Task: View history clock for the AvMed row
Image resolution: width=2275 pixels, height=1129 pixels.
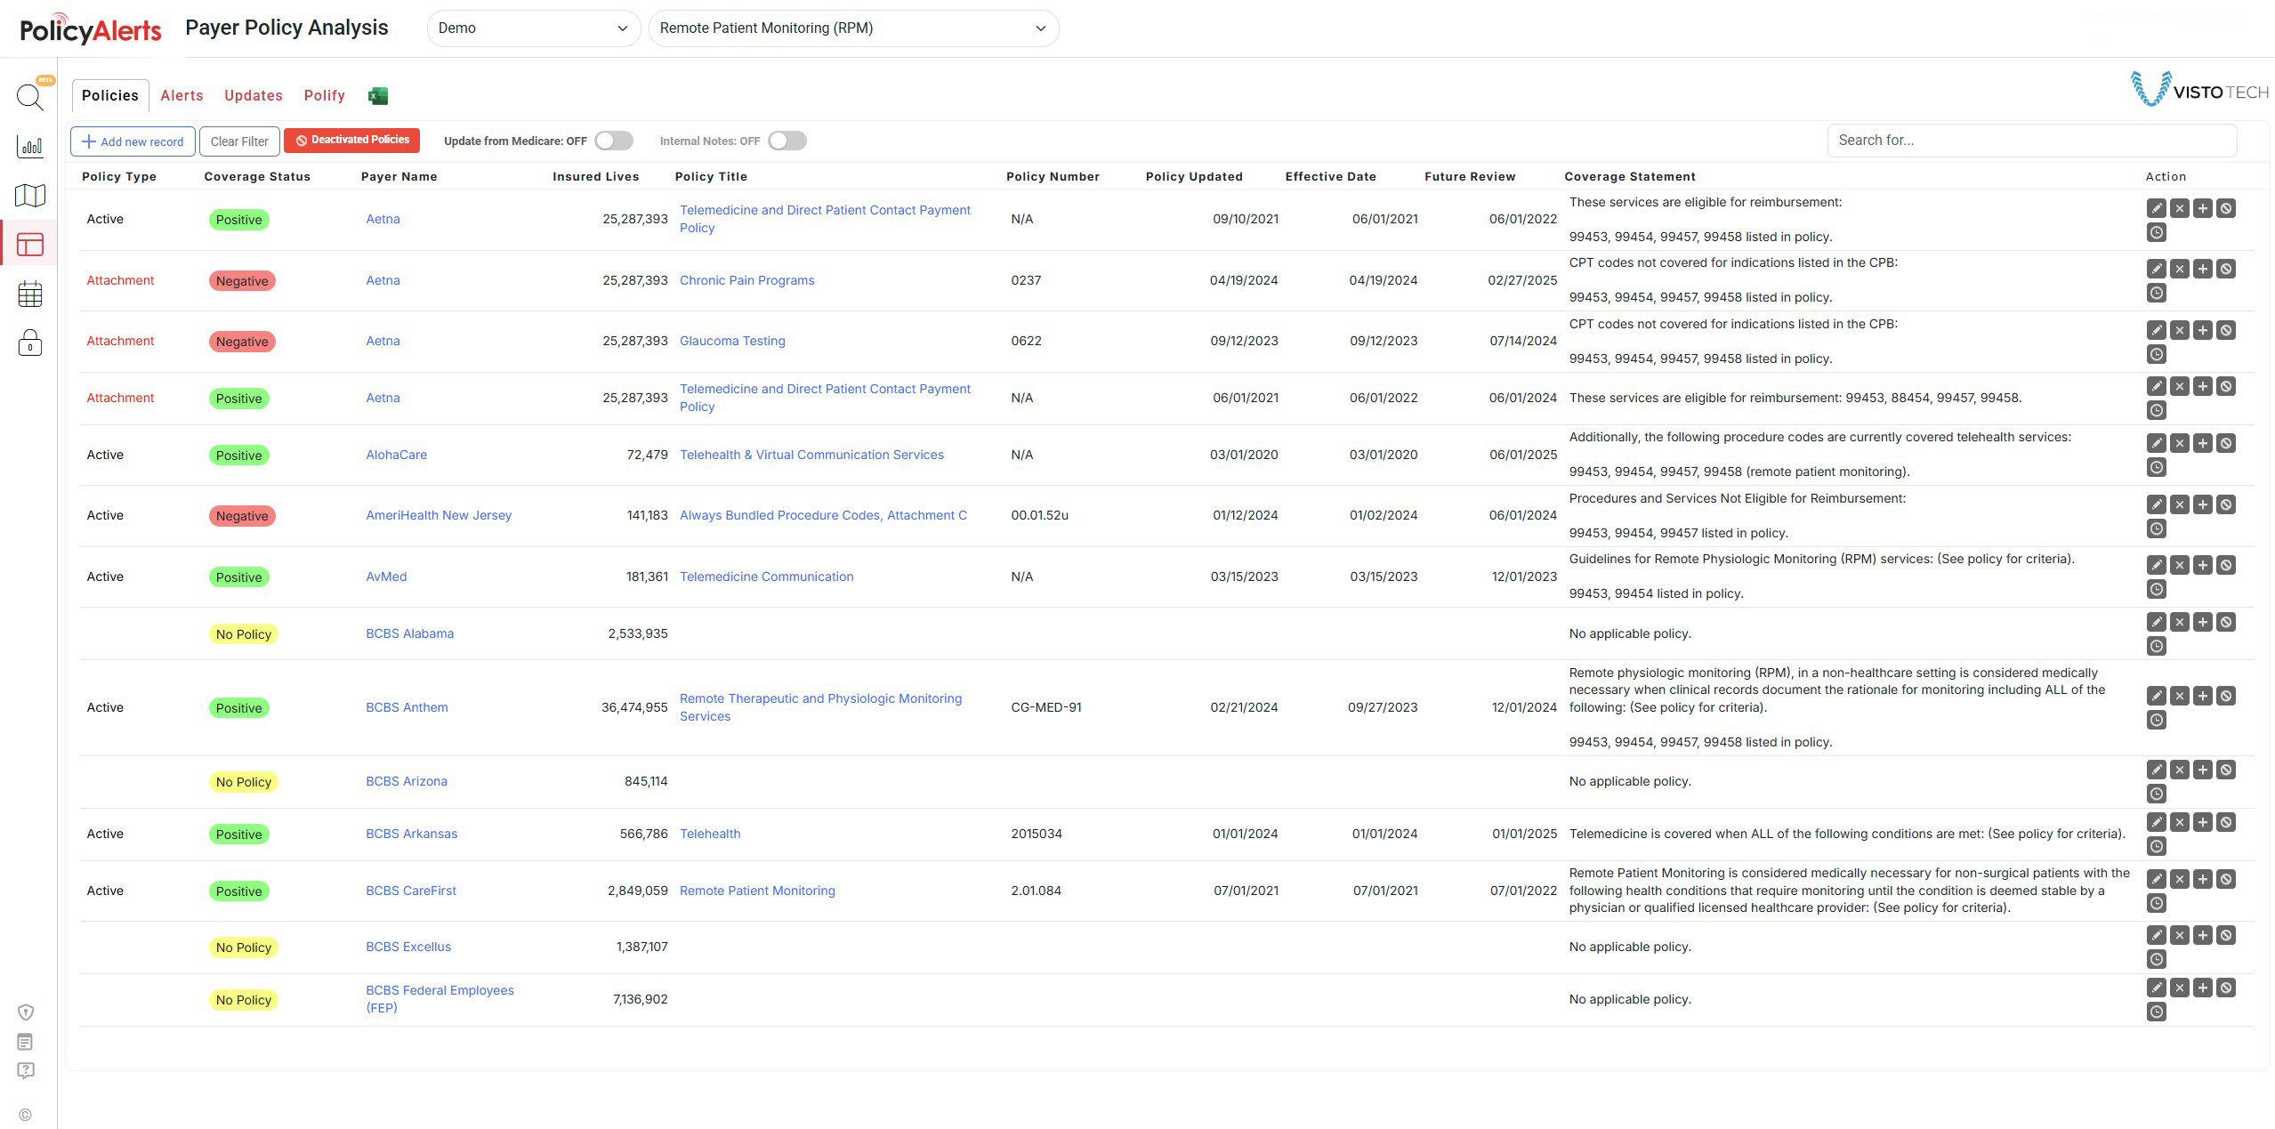Action: 2156,589
